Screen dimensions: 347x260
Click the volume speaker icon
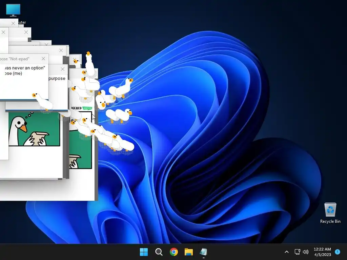[x=306, y=252]
